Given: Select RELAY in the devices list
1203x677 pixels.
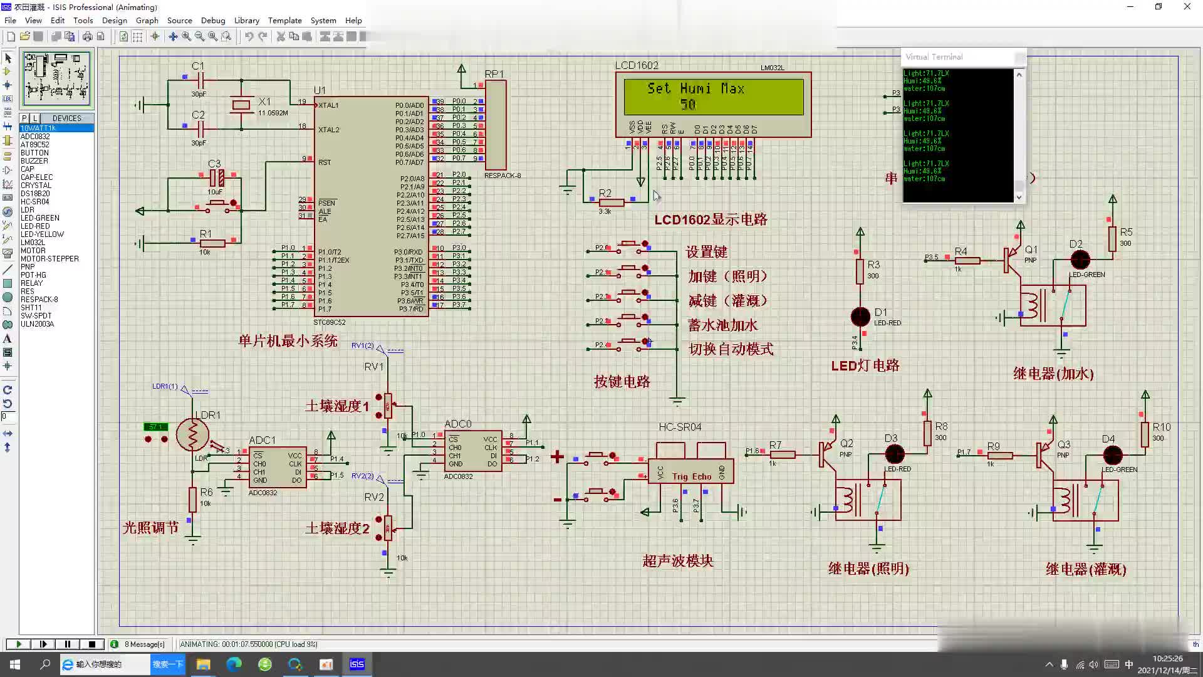Looking at the screenshot, I should tap(32, 283).
